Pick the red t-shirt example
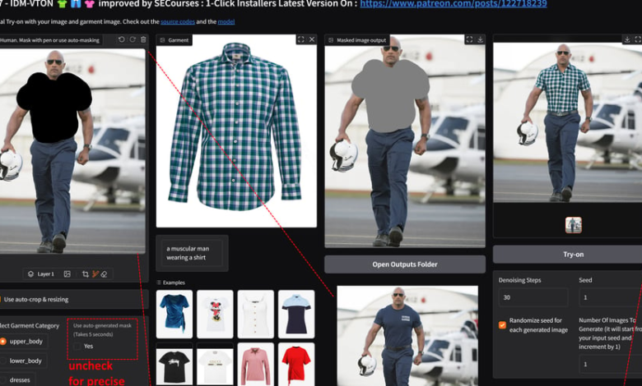Screen dimensions: 642x386 tap(296, 365)
